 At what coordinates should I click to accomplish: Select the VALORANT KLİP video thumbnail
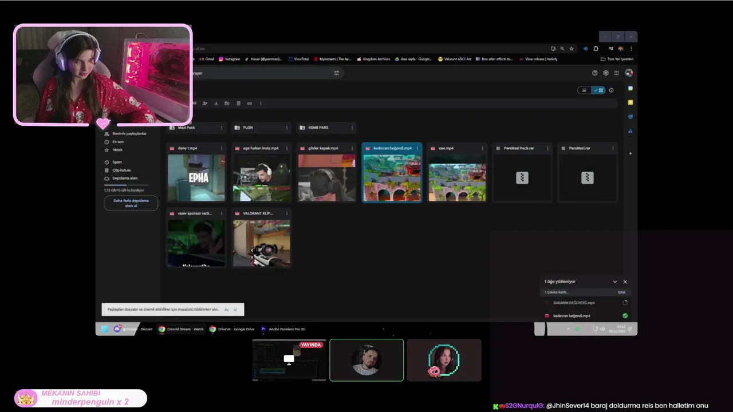point(262,243)
